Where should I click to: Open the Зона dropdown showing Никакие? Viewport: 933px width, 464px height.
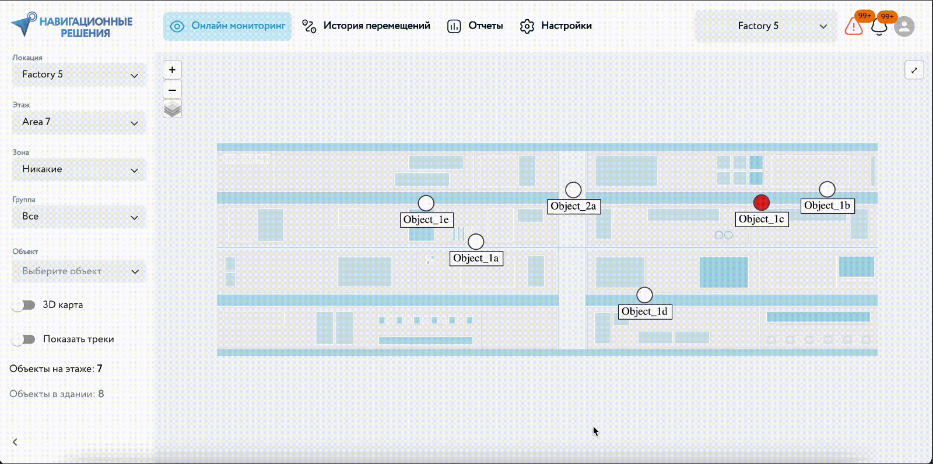coord(79,169)
